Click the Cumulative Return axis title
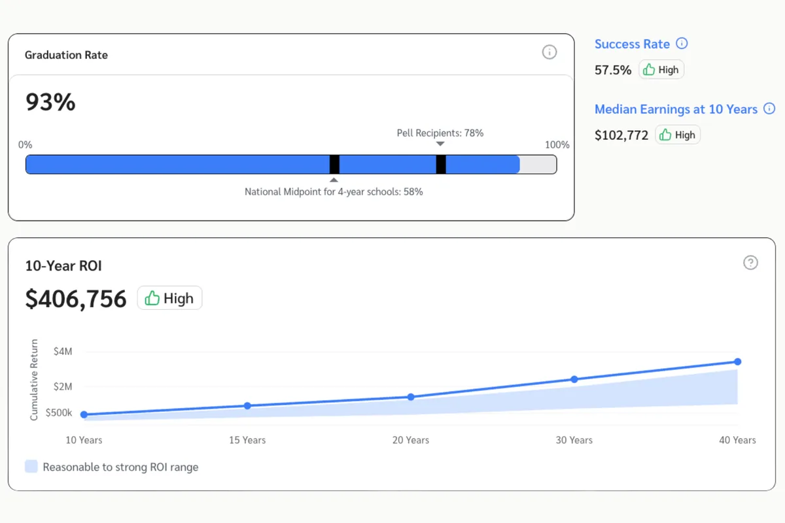The image size is (785, 523). (x=34, y=380)
